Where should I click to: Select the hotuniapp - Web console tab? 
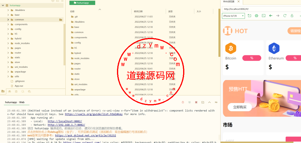click(15, 102)
